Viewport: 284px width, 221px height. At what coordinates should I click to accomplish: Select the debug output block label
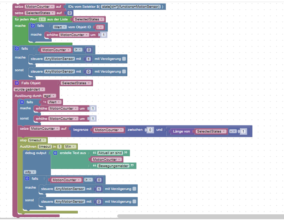36,153
